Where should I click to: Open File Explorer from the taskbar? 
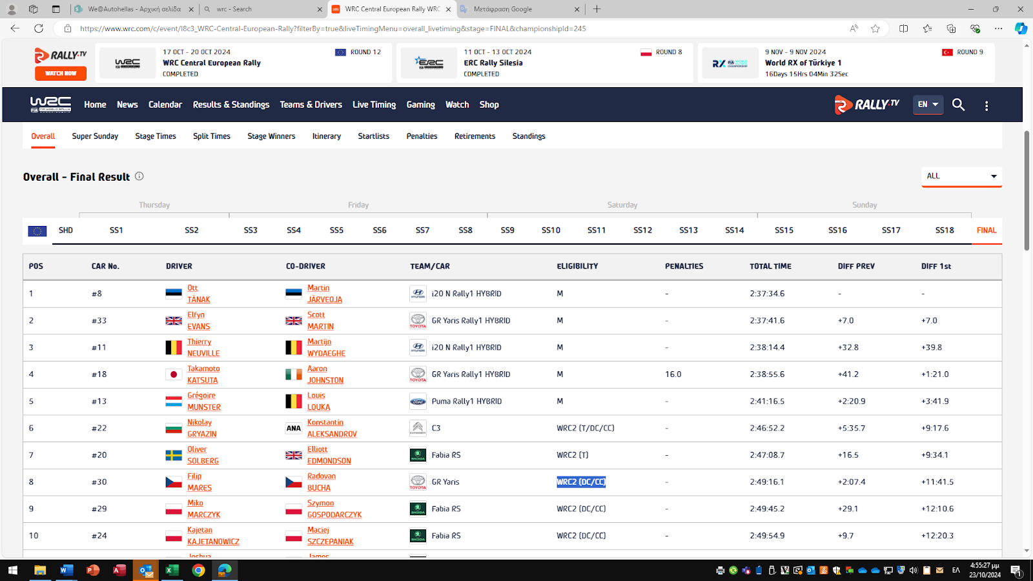point(40,570)
